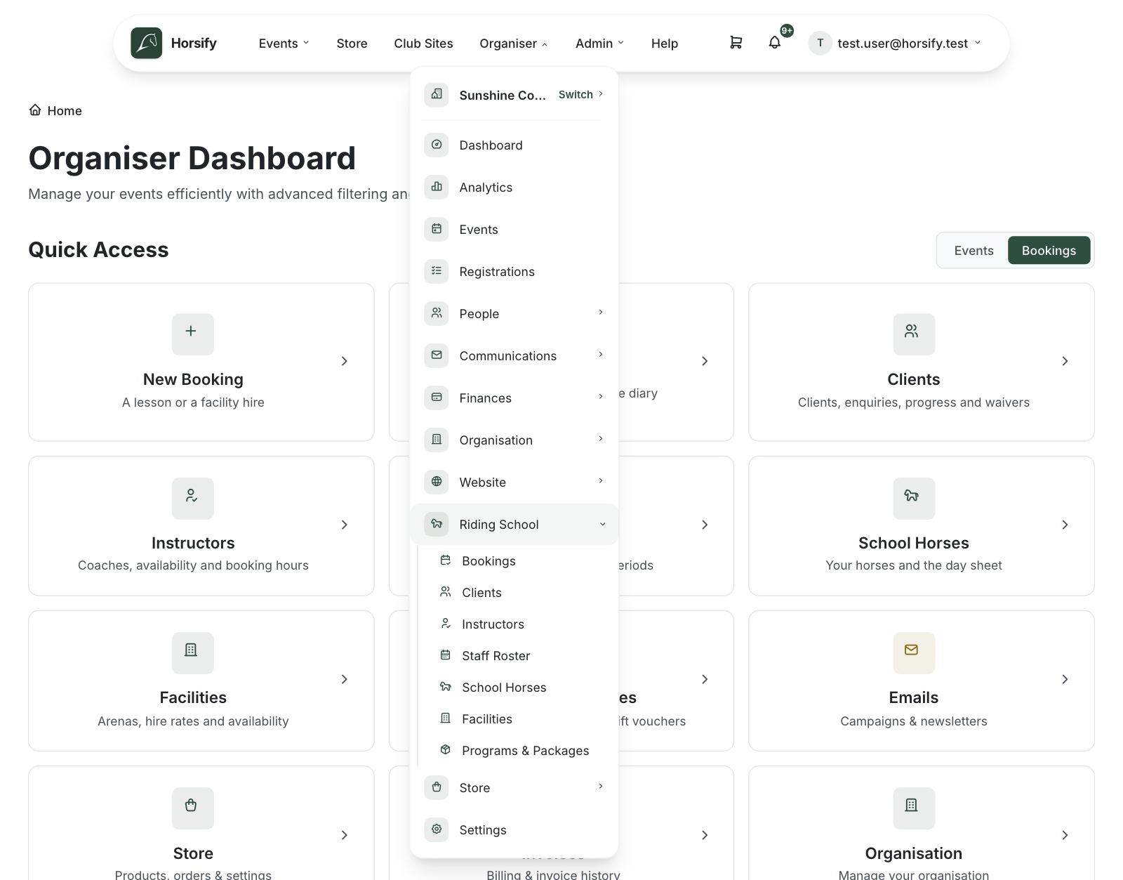1123x880 pixels.
Task: Open the shopping cart icon
Action: 736,43
